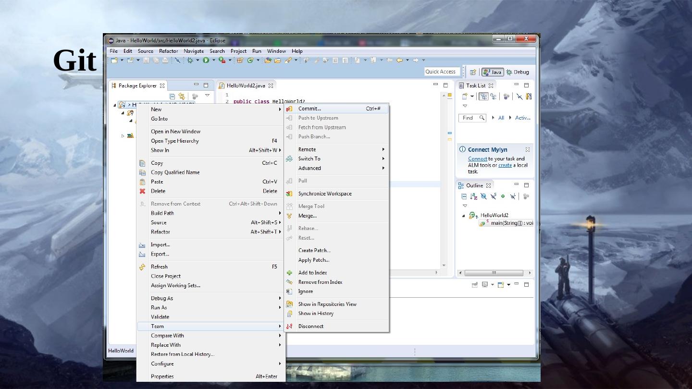Click the Connect link in Mylyn panel

[x=477, y=159]
